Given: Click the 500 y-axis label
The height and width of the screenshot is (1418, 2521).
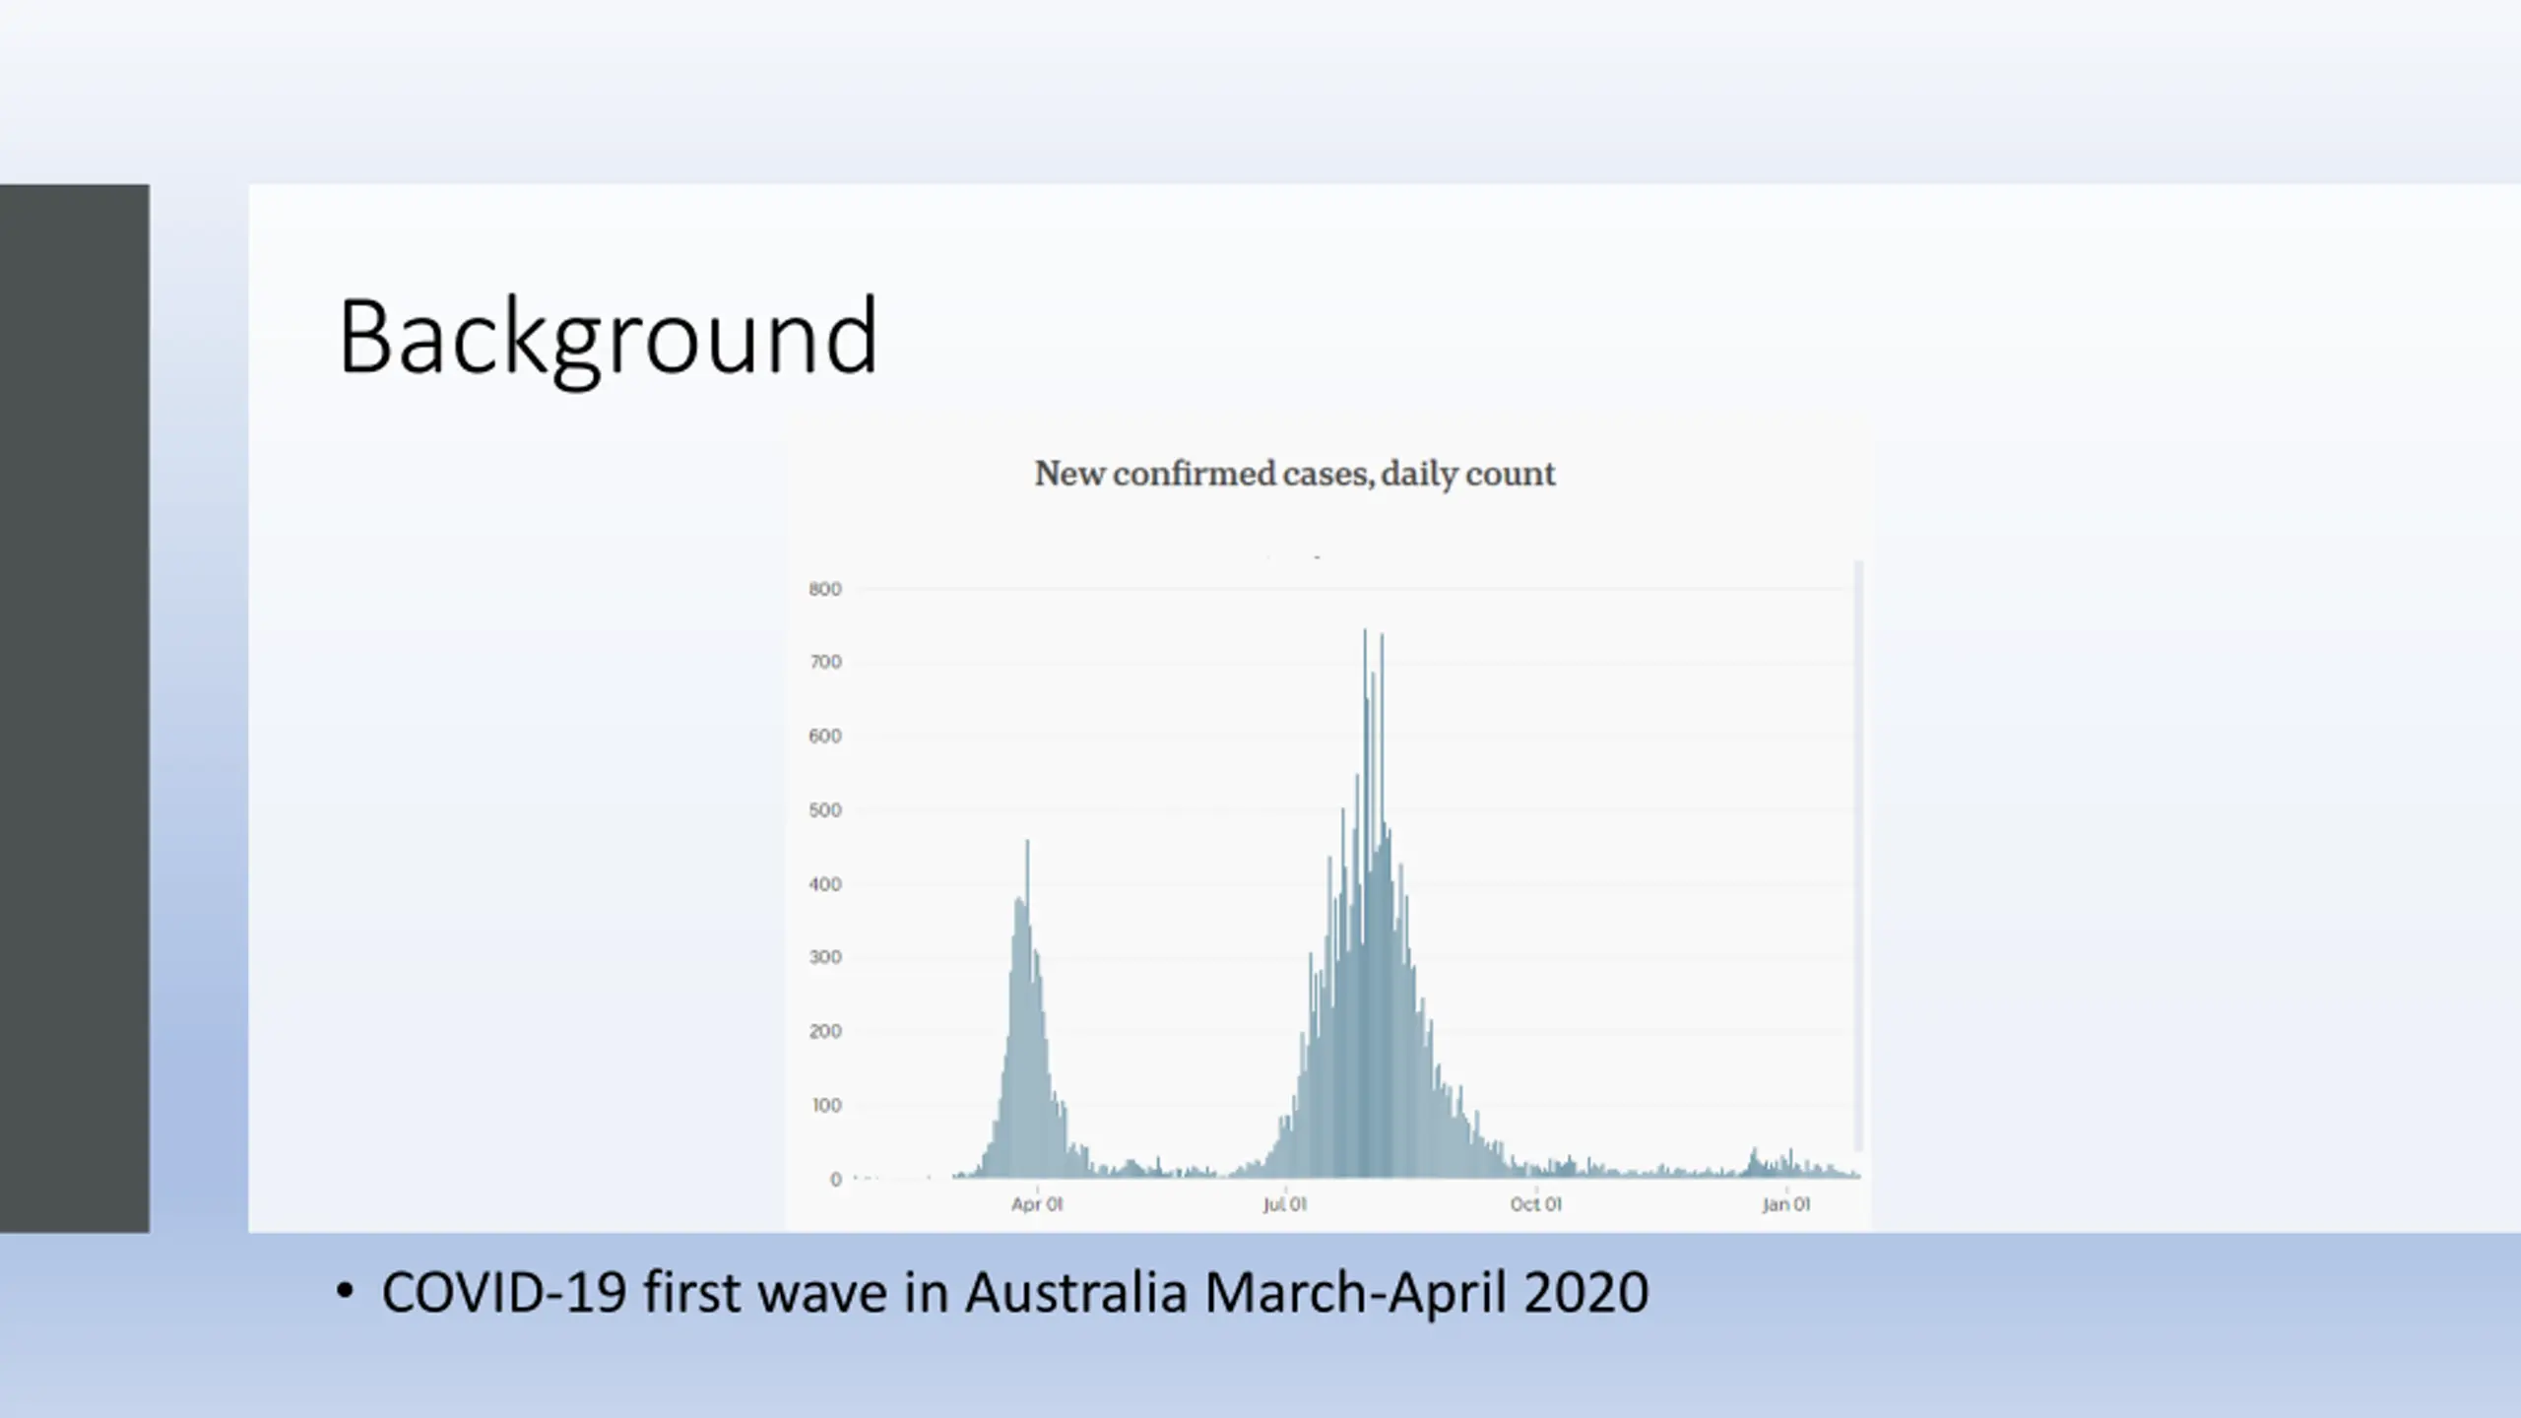Looking at the screenshot, I should [825, 810].
